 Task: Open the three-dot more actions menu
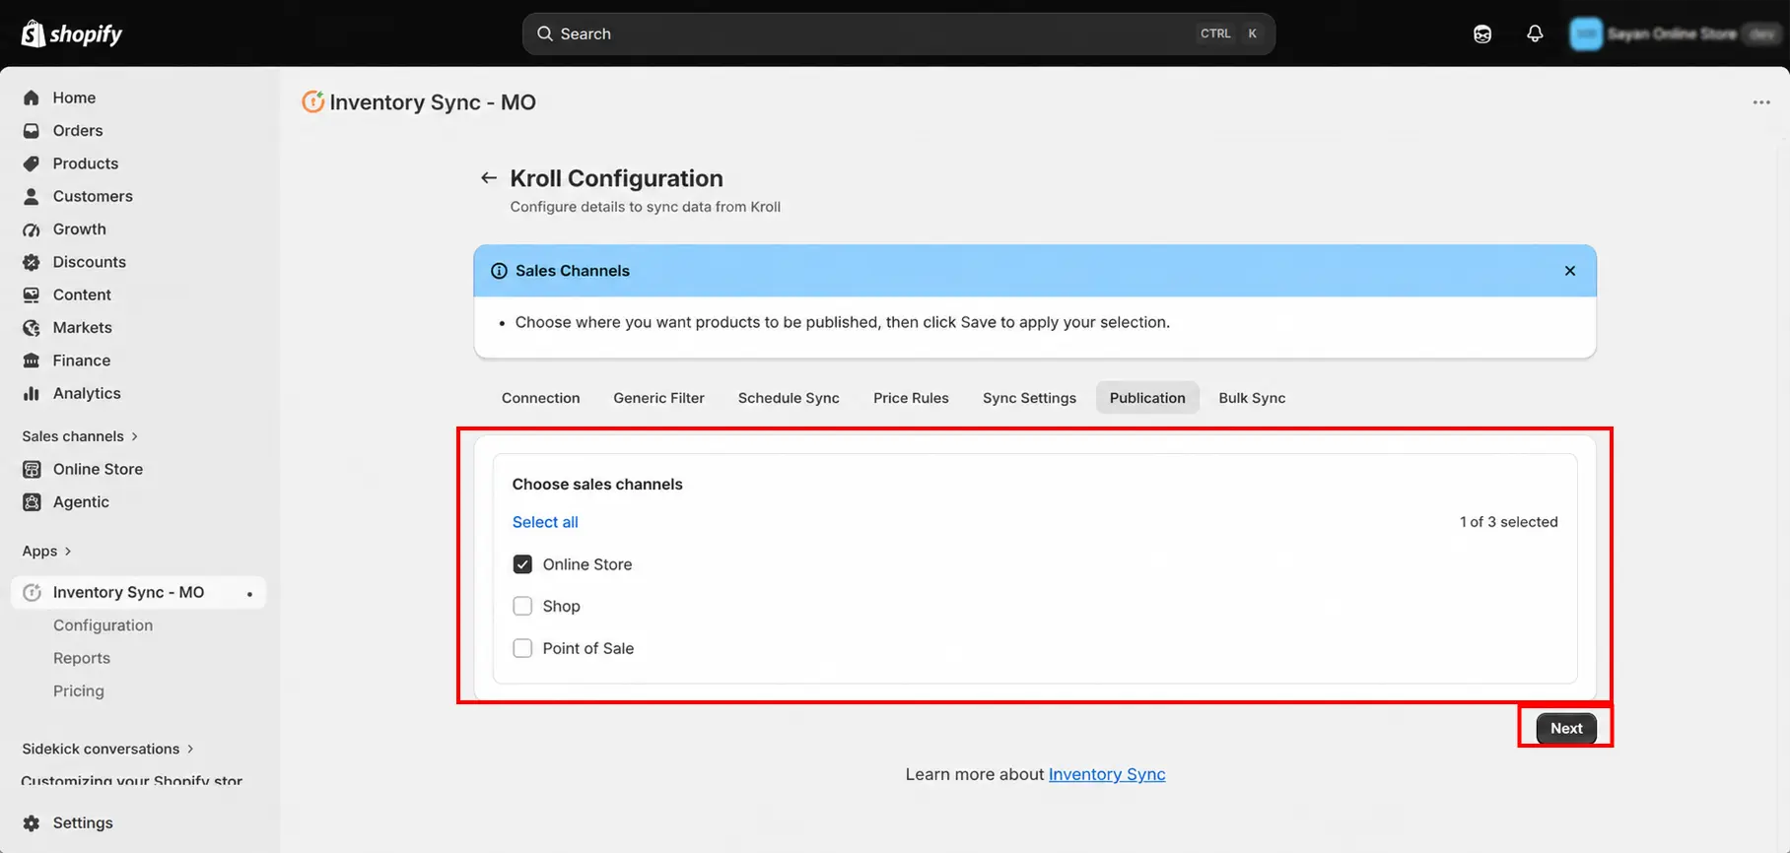coord(1761,102)
